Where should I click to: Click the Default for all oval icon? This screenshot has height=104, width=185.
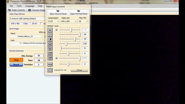50,70
